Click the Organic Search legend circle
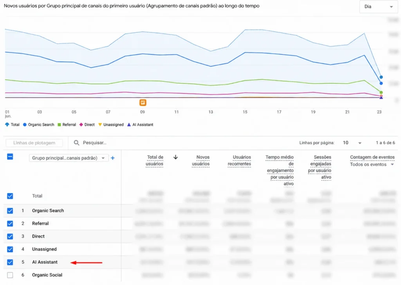 pyautogui.click(x=25, y=125)
